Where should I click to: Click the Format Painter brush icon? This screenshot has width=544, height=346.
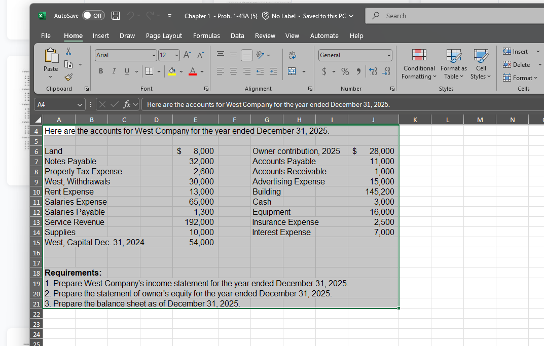point(69,77)
